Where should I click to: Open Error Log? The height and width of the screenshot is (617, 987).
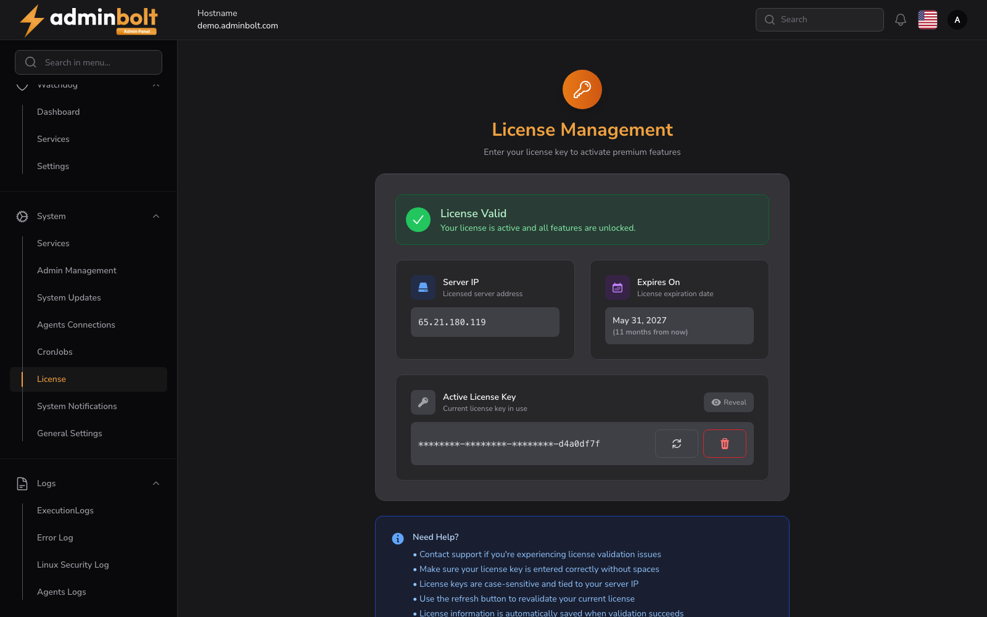tap(55, 538)
